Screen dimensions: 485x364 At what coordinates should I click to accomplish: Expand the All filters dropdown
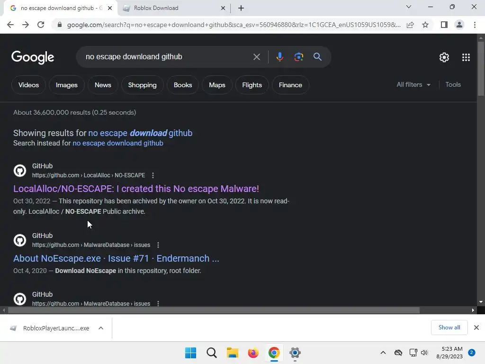click(x=413, y=84)
